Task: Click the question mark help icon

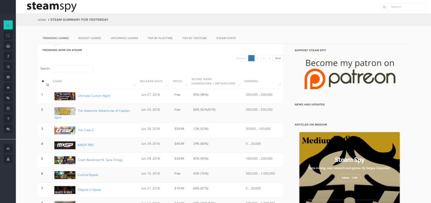Action: pyautogui.click(x=8, y=119)
